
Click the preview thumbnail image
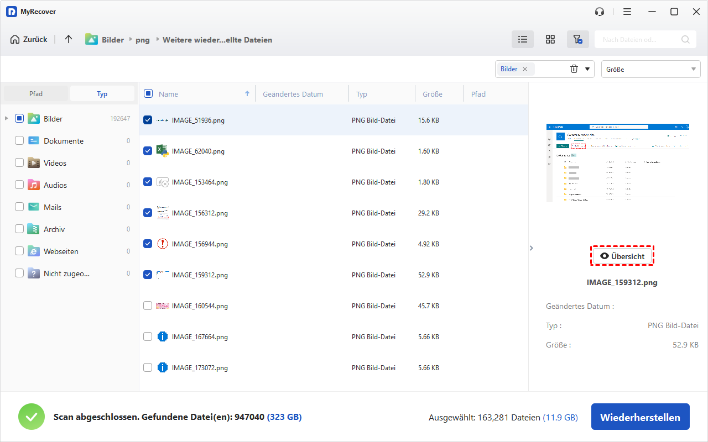pos(618,163)
